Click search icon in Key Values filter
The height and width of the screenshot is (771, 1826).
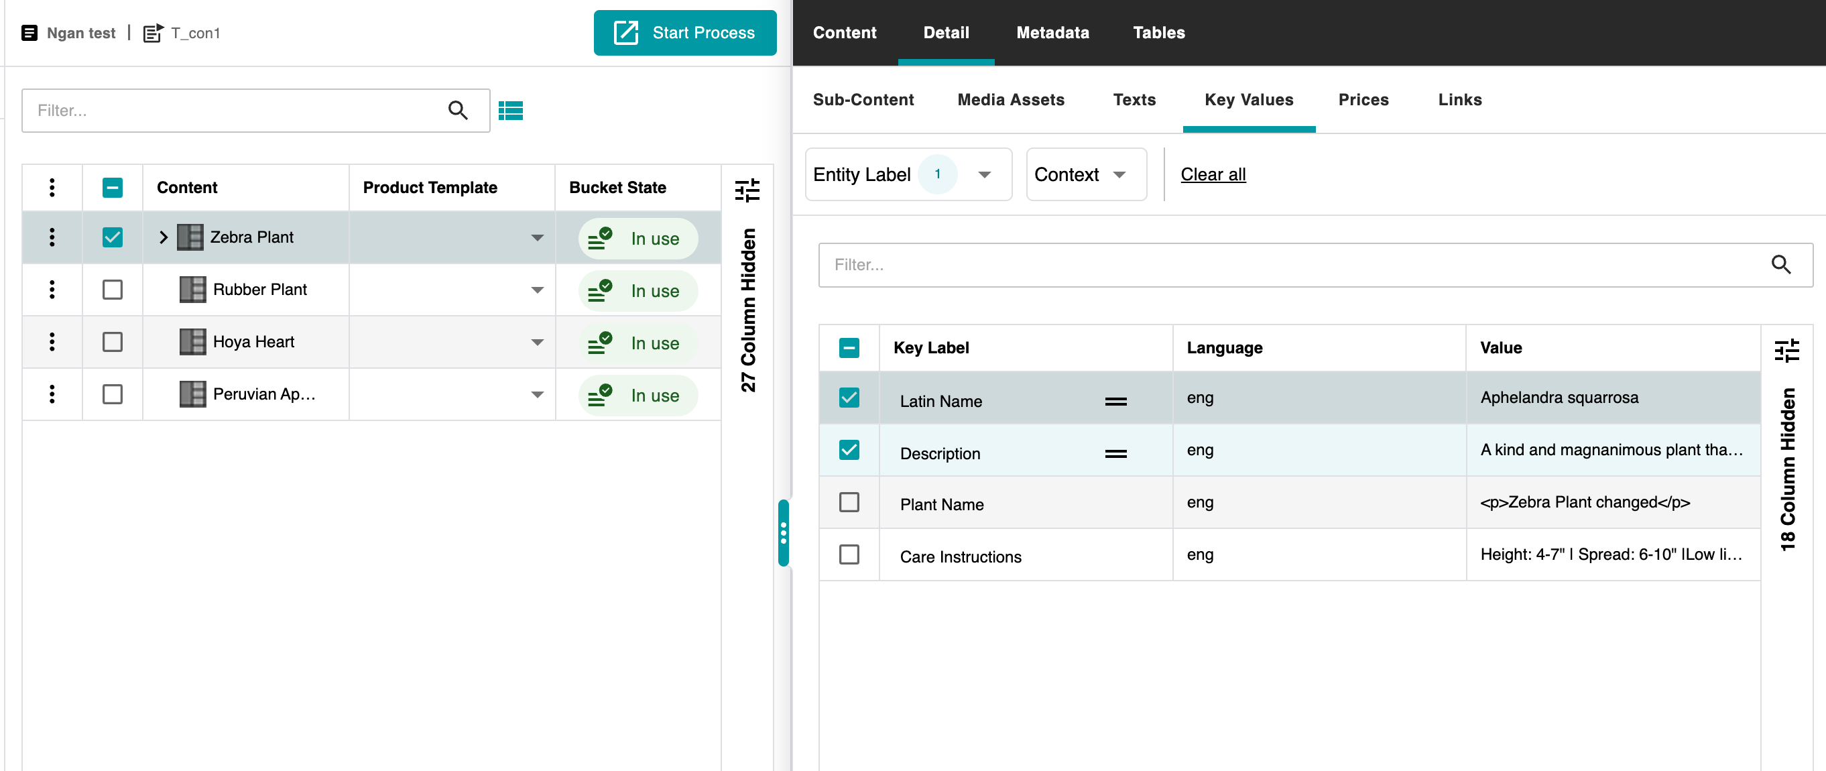tap(1780, 264)
